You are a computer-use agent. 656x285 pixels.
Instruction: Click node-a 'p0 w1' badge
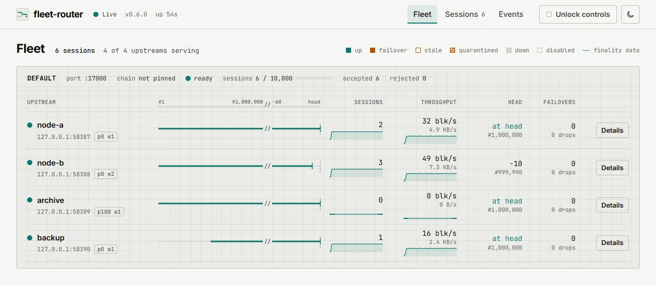pyautogui.click(x=106, y=137)
